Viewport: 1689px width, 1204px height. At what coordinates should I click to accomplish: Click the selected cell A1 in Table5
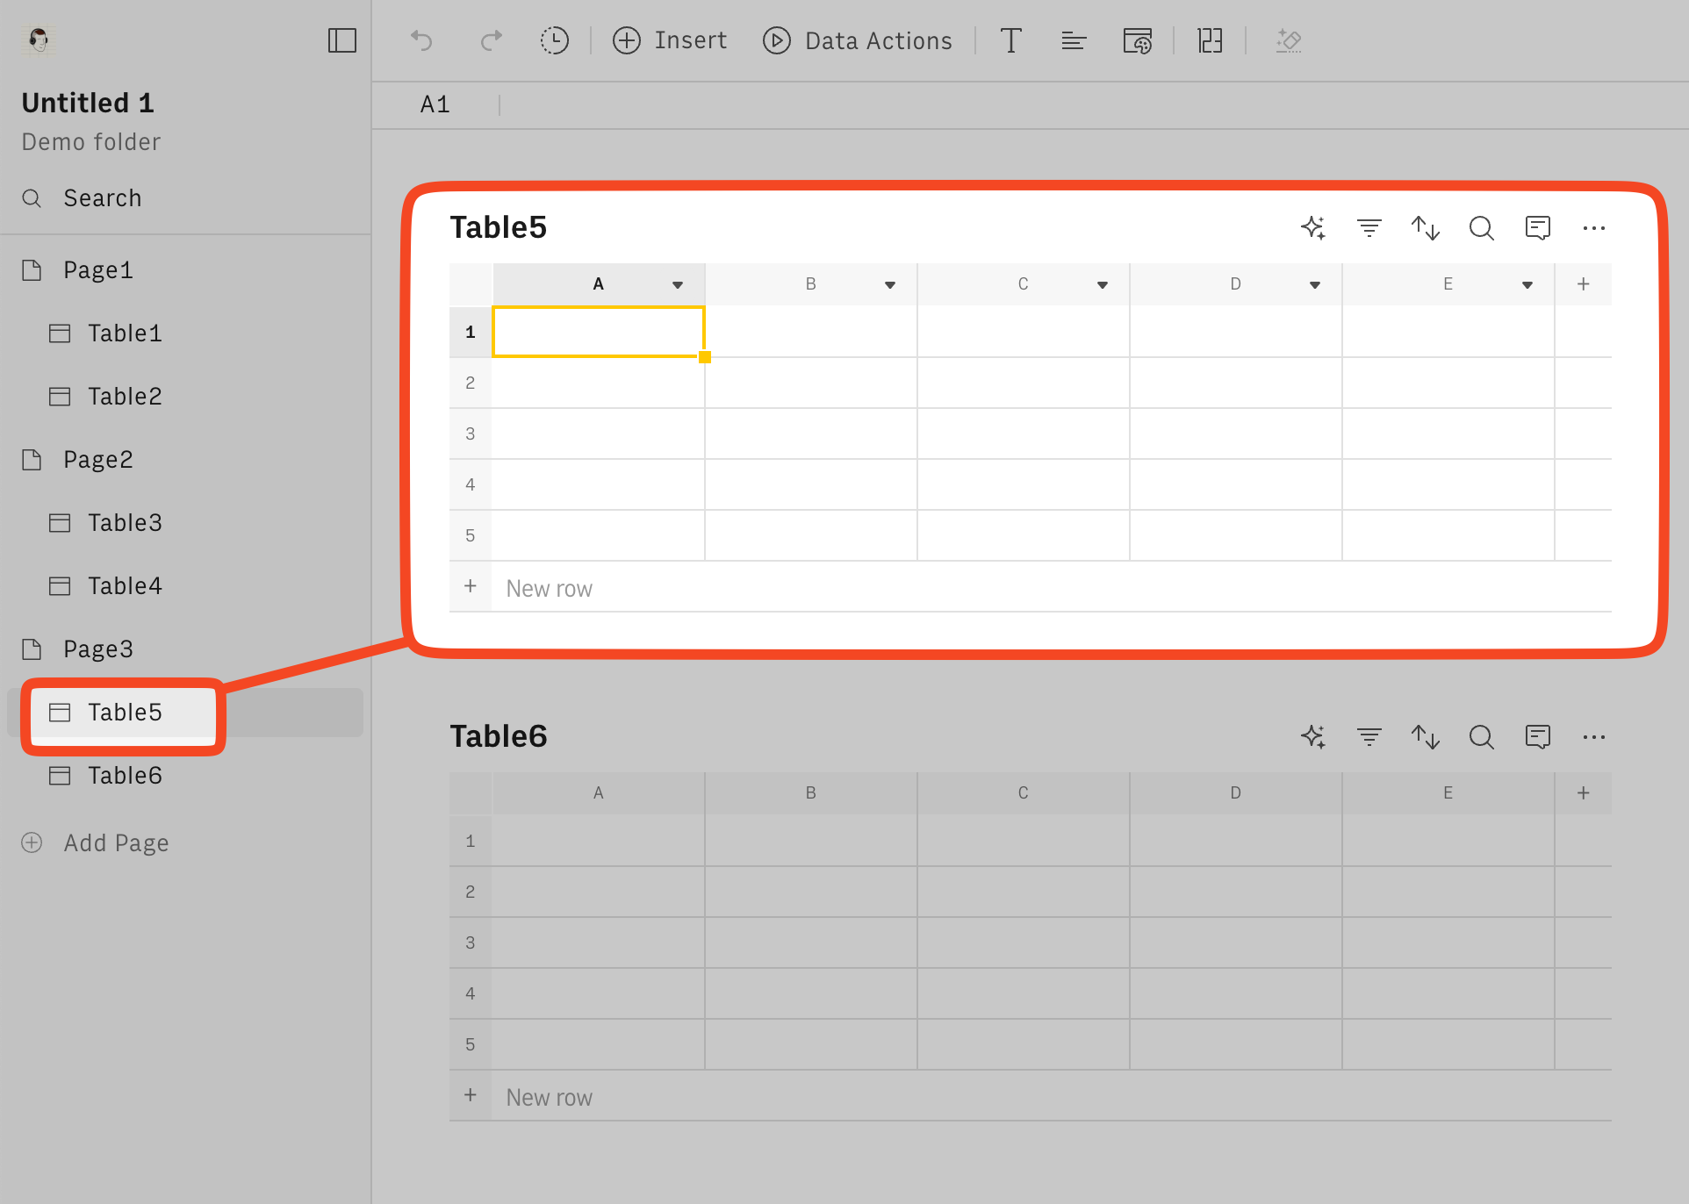(598, 331)
